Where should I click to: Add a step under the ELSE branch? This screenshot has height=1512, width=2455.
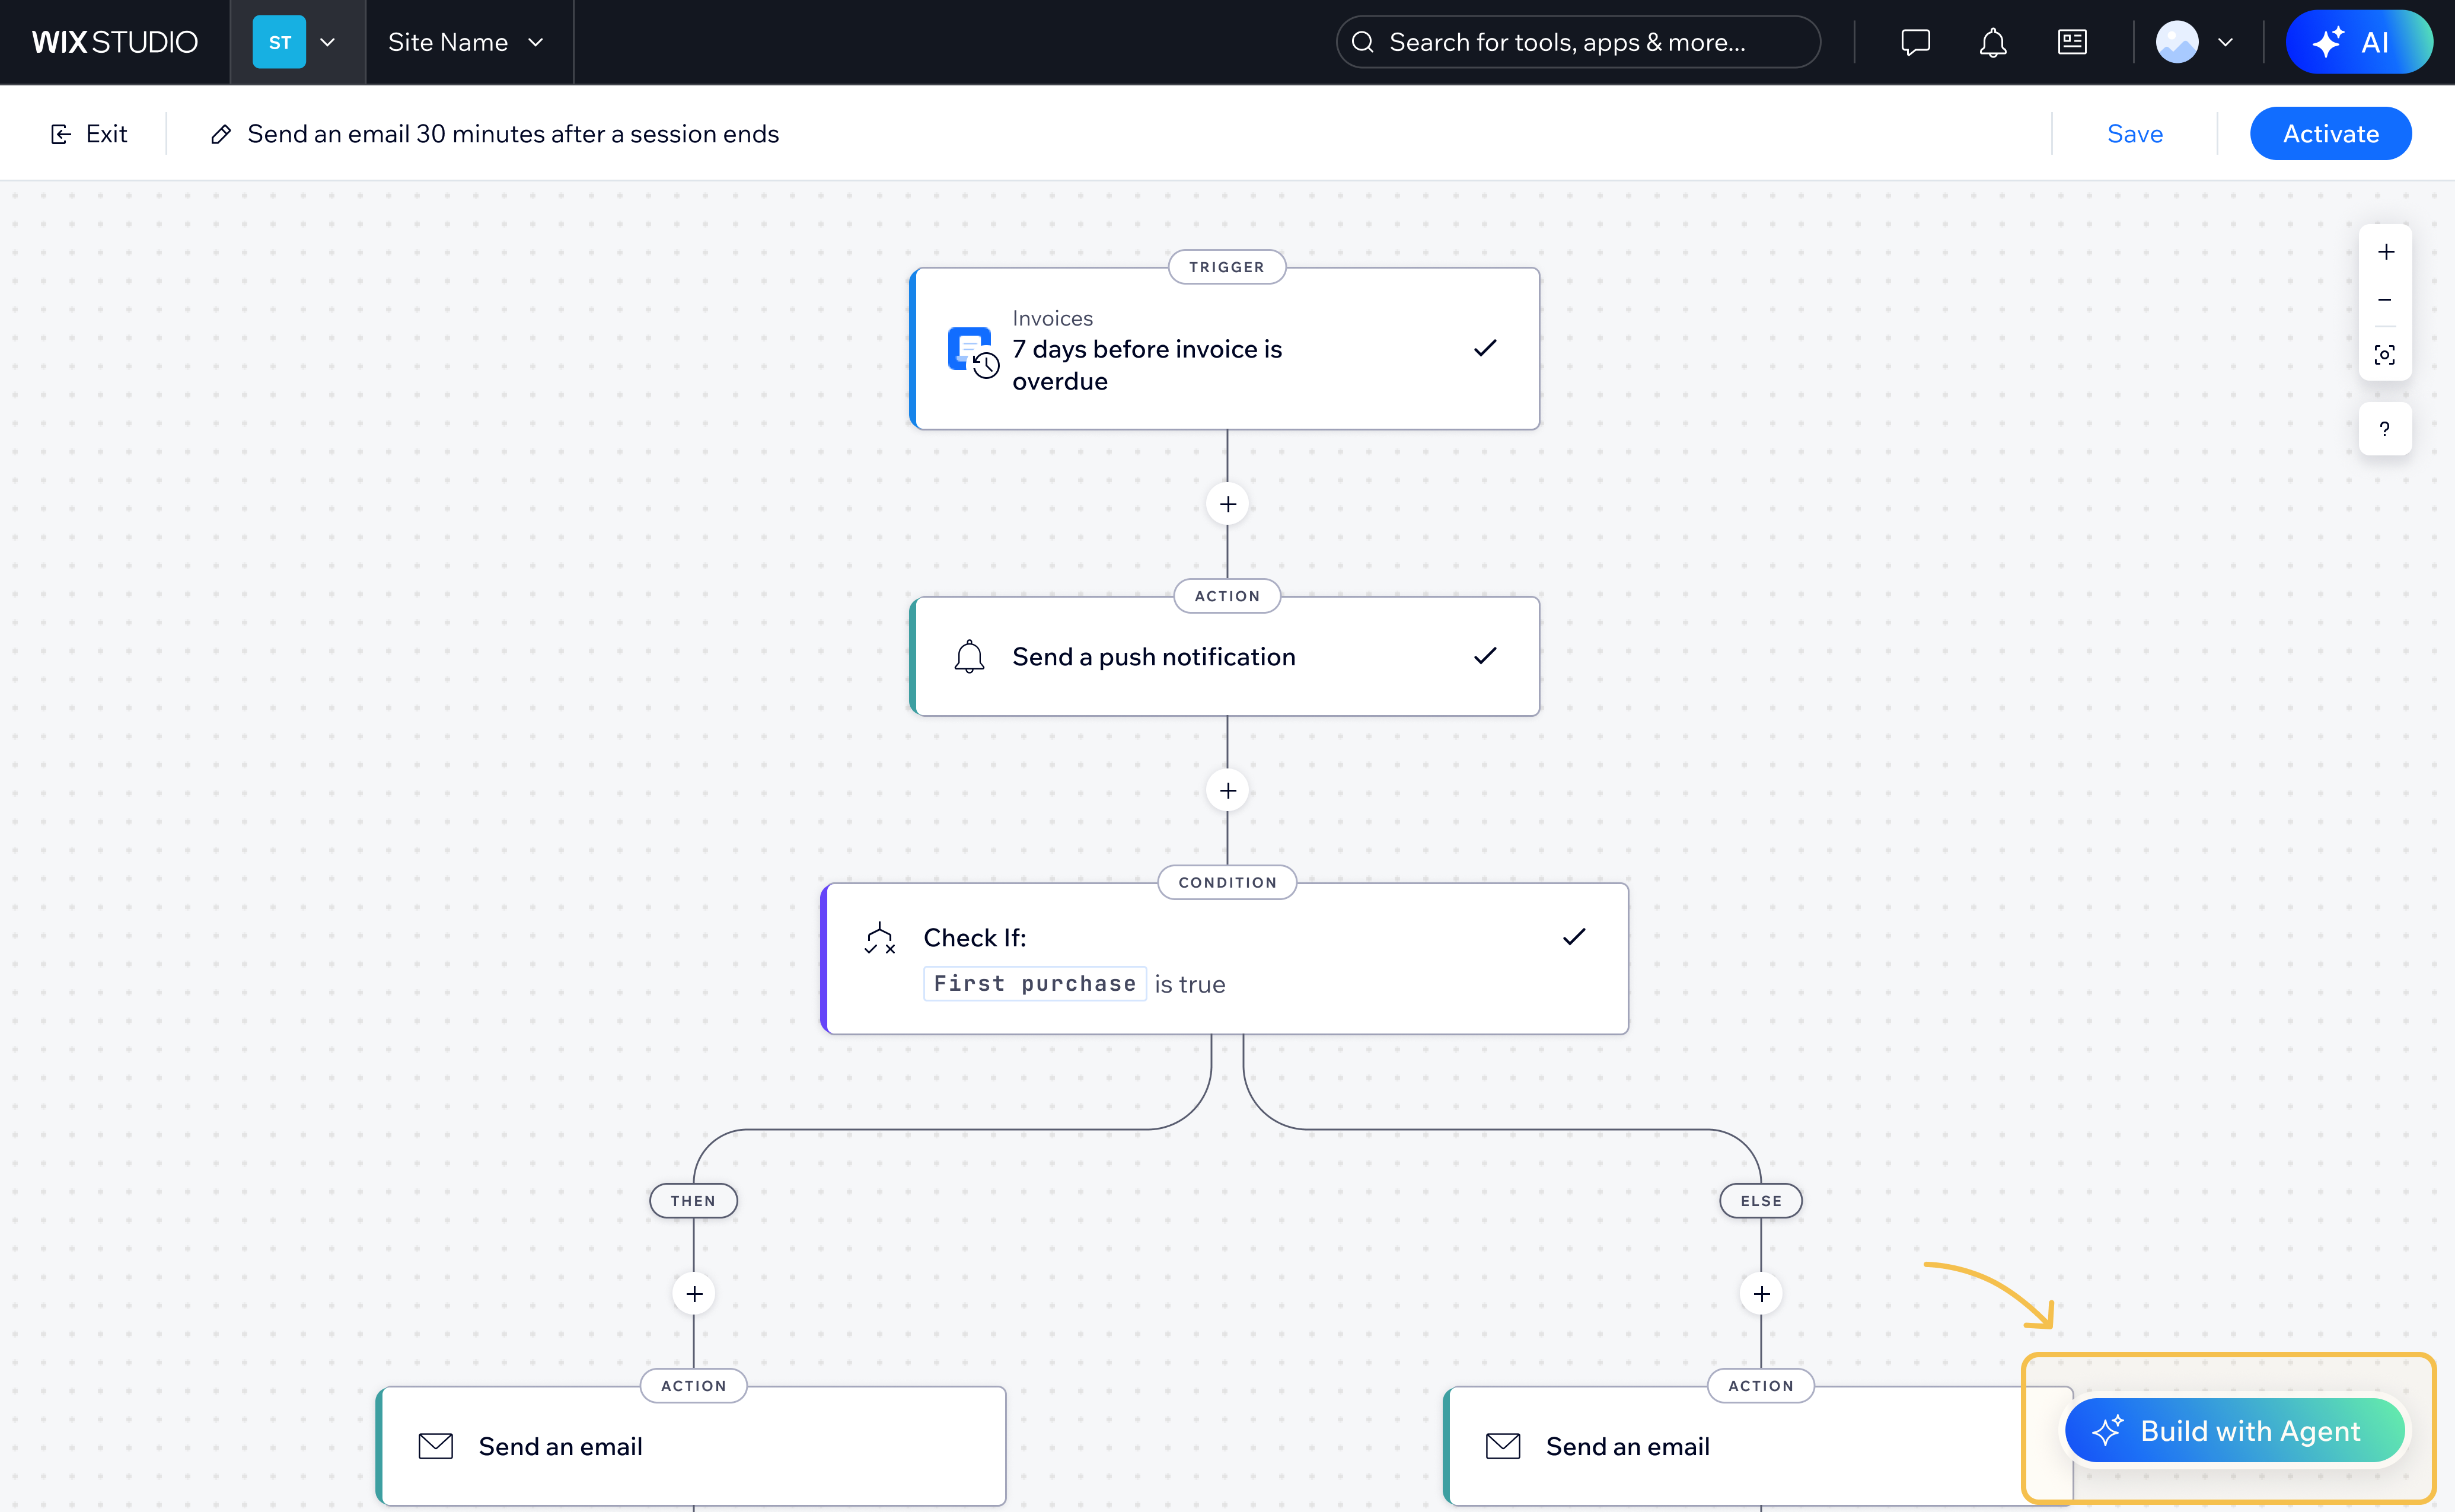coord(1761,1294)
